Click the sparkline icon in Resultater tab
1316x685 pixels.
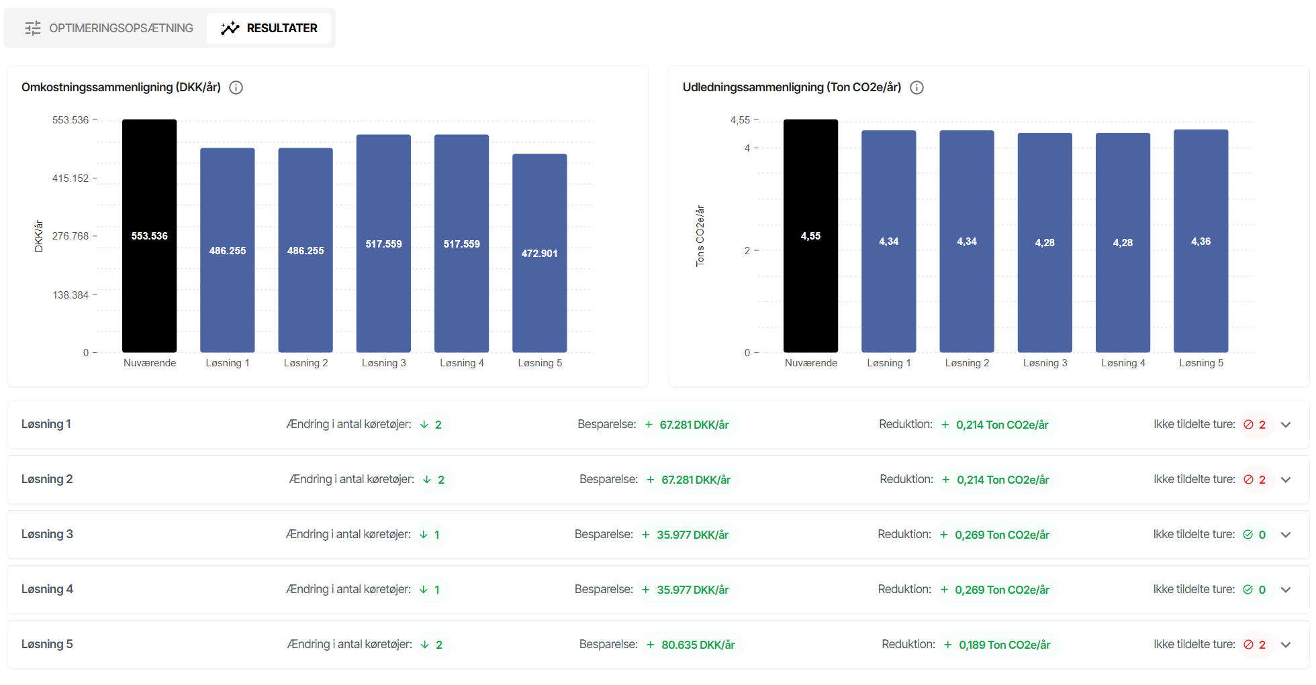[230, 28]
